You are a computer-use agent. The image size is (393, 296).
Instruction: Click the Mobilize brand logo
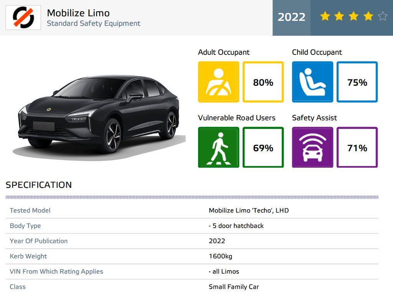[x=23, y=18]
